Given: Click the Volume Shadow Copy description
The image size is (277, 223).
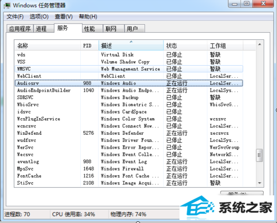Looking at the screenshot, I should 125,62.
